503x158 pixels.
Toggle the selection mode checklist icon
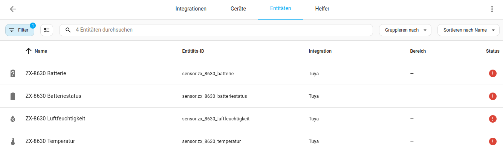tap(47, 30)
